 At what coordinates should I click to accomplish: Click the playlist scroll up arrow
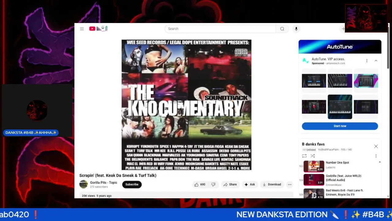click(x=380, y=162)
